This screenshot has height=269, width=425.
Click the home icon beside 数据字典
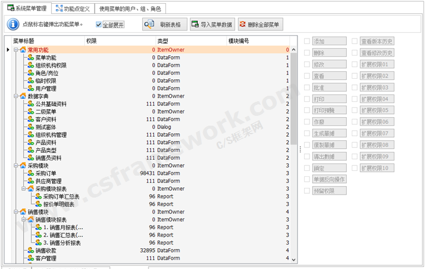tap(23, 96)
